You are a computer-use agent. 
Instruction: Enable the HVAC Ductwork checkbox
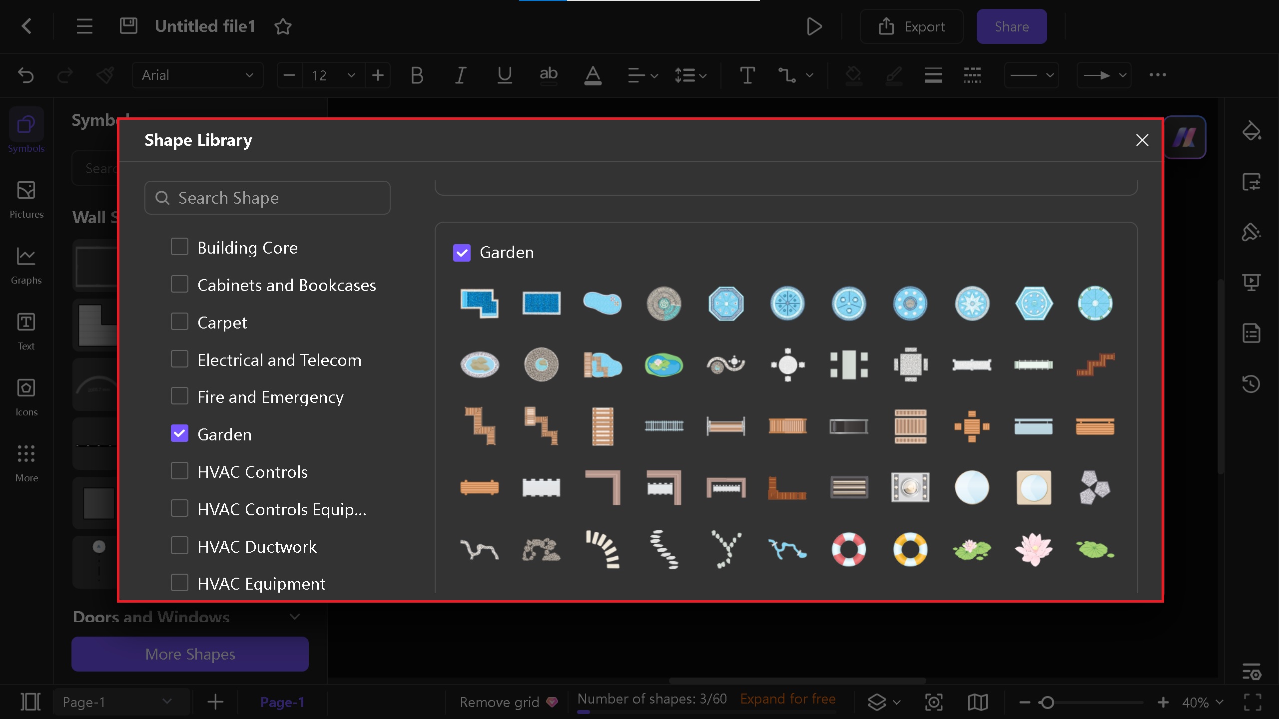(179, 546)
